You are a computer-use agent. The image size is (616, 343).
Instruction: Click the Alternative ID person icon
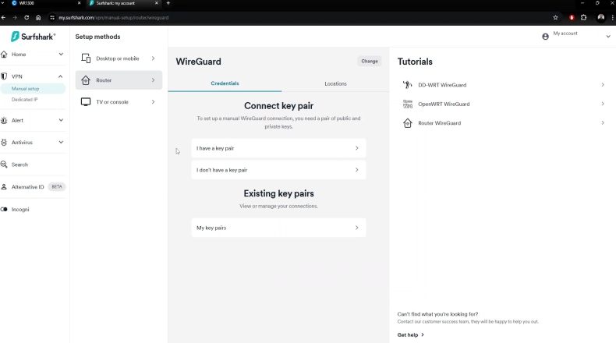coord(5,187)
